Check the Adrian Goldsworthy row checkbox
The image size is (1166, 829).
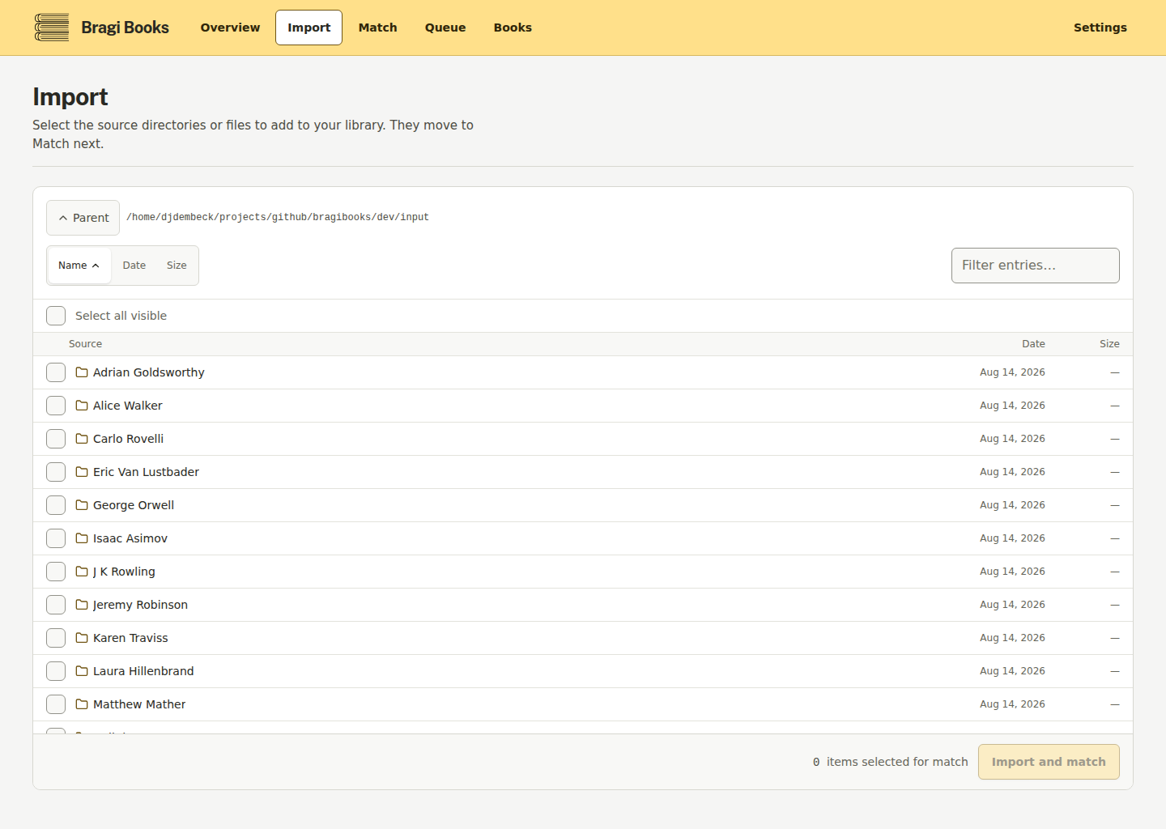(56, 372)
